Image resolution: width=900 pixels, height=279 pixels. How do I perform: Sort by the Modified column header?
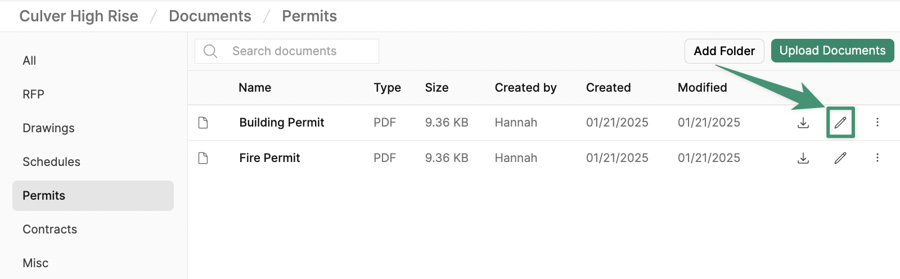tap(703, 88)
